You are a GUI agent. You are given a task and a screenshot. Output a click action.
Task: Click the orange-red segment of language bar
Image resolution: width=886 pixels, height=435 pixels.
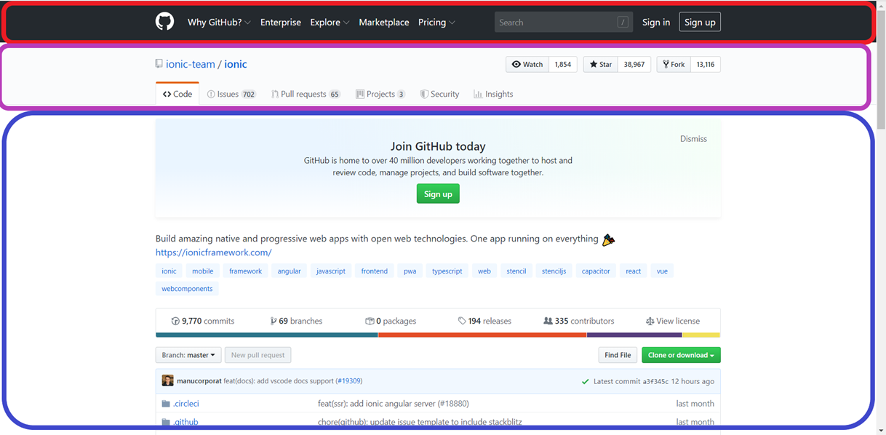click(x=482, y=335)
